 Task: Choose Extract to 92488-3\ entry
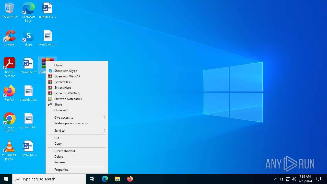pyautogui.click(x=77, y=93)
